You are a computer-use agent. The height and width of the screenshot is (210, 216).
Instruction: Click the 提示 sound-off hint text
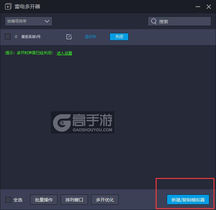29,53
